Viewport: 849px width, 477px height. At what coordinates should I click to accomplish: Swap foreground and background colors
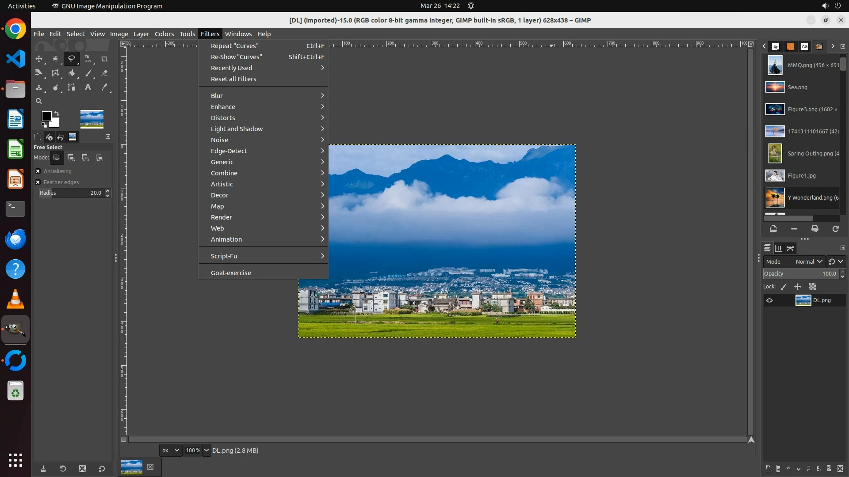[57, 114]
